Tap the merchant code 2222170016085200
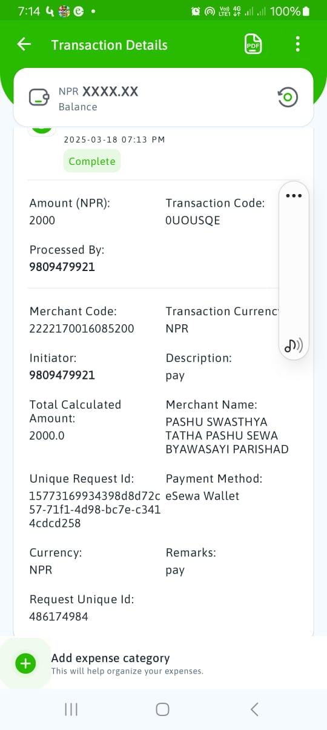 [82, 329]
